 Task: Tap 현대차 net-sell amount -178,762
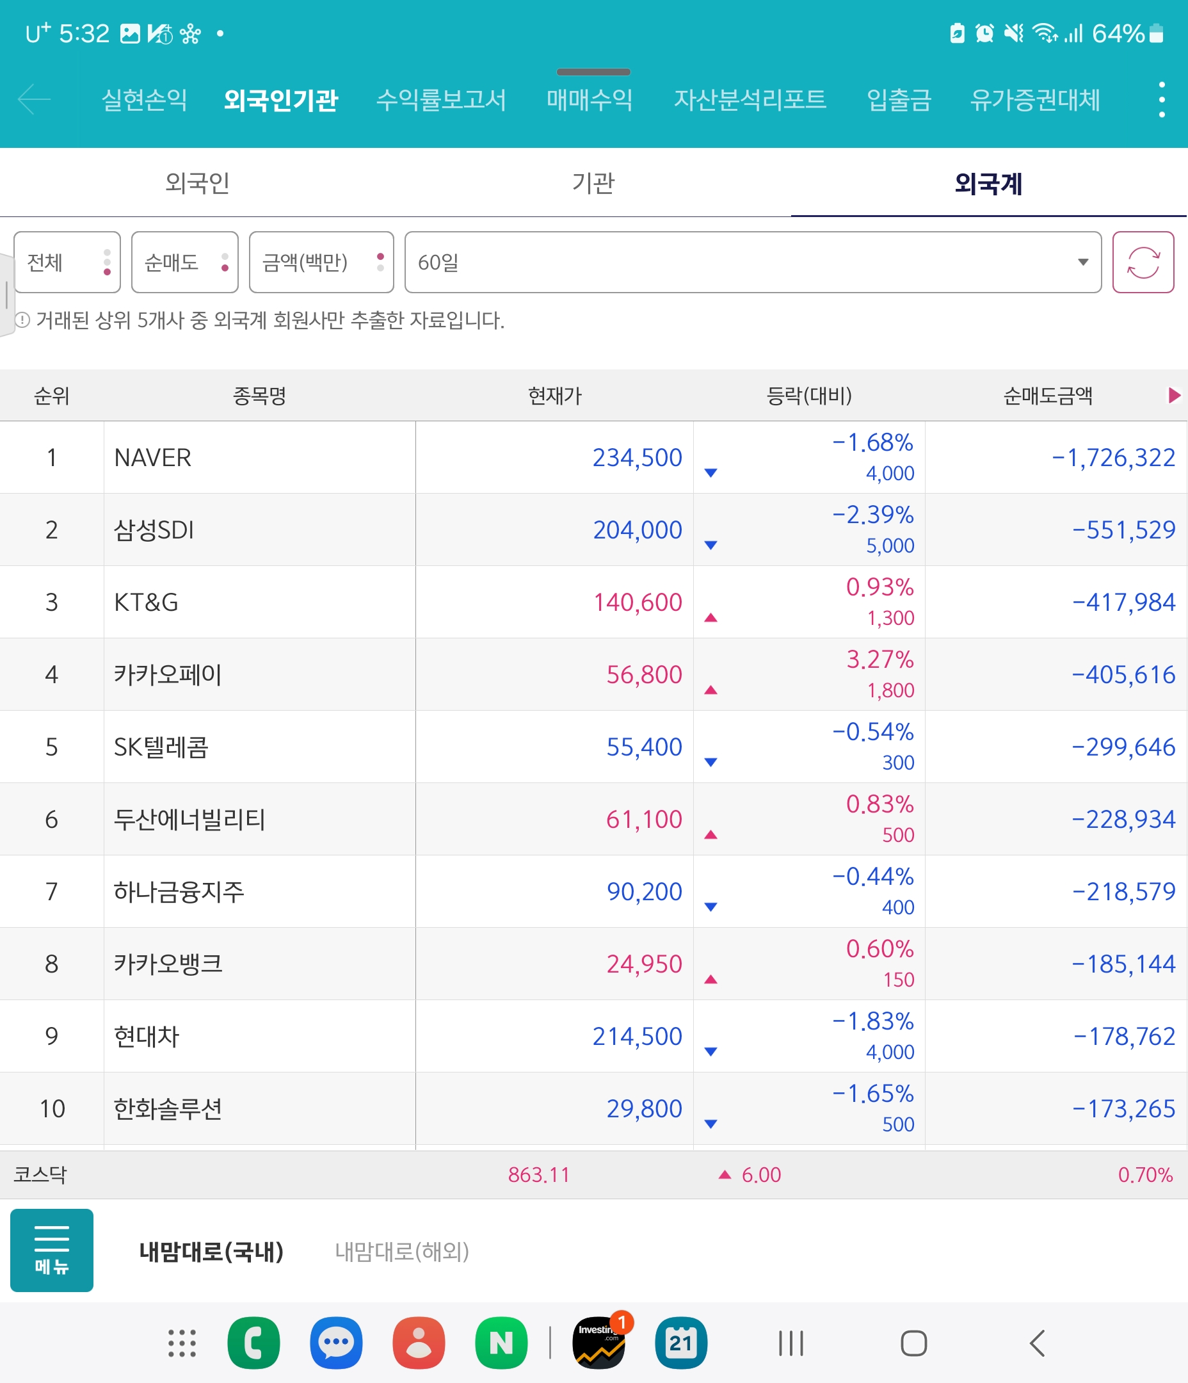pyautogui.click(x=1124, y=1036)
